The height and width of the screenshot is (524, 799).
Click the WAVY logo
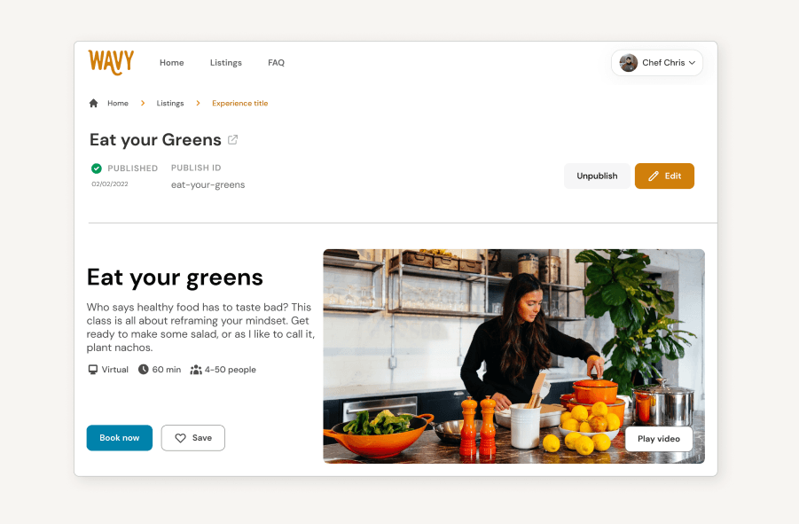pyautogui.click(x=111, y=62)
